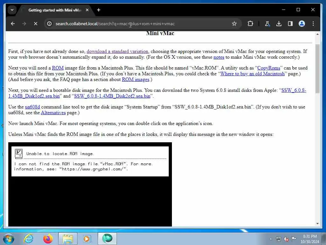
Task: Show the Downloads tray icon
Action: click(279, 24)
